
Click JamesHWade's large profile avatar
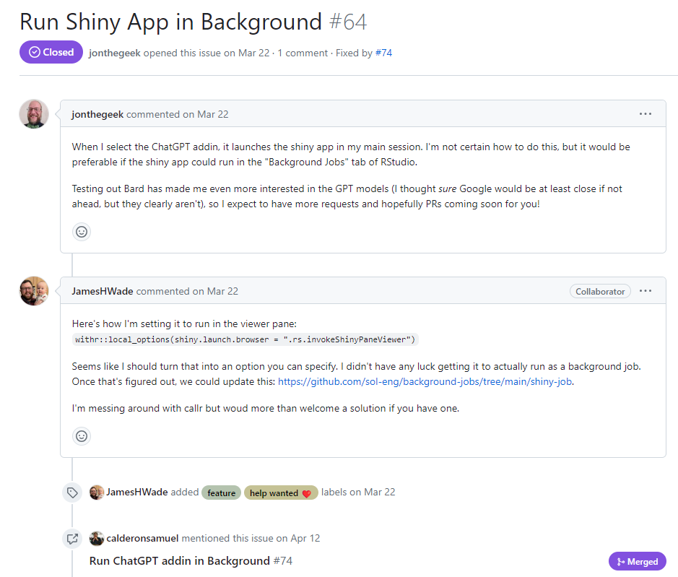click(34, 291)
